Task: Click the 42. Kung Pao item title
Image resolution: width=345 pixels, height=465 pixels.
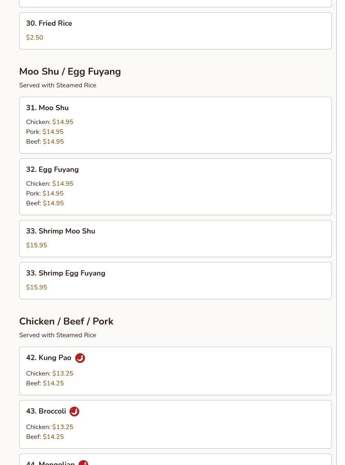Action: [x=49, y=358]
